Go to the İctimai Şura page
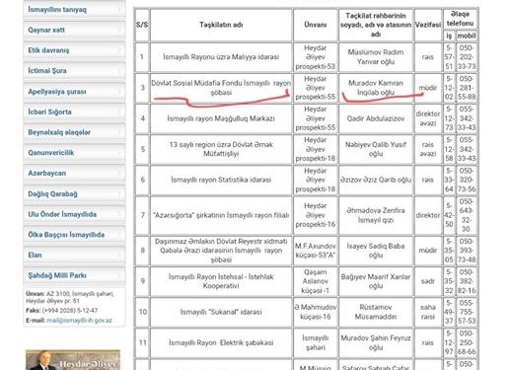 click(x=74, y=71)
